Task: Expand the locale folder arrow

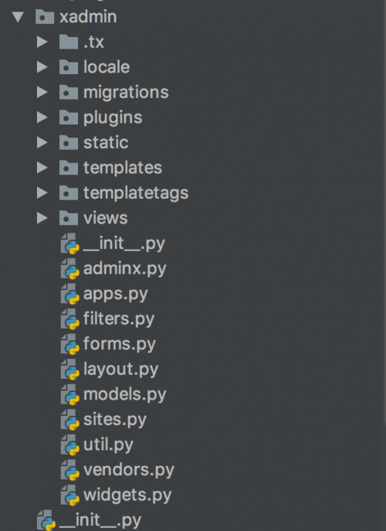Action: [x=42, y=67]
